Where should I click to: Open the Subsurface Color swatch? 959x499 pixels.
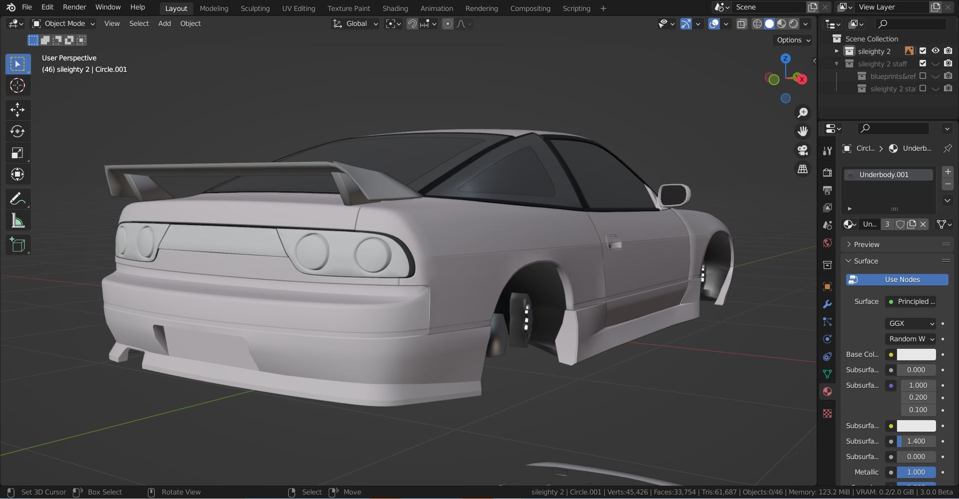point(916,426)
